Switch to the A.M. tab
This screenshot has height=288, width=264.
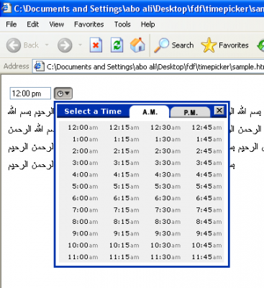[x=150, y=112]
